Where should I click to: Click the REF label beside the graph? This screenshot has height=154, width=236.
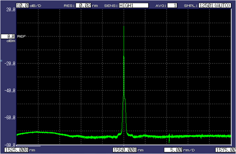click(x=22, y=36)
